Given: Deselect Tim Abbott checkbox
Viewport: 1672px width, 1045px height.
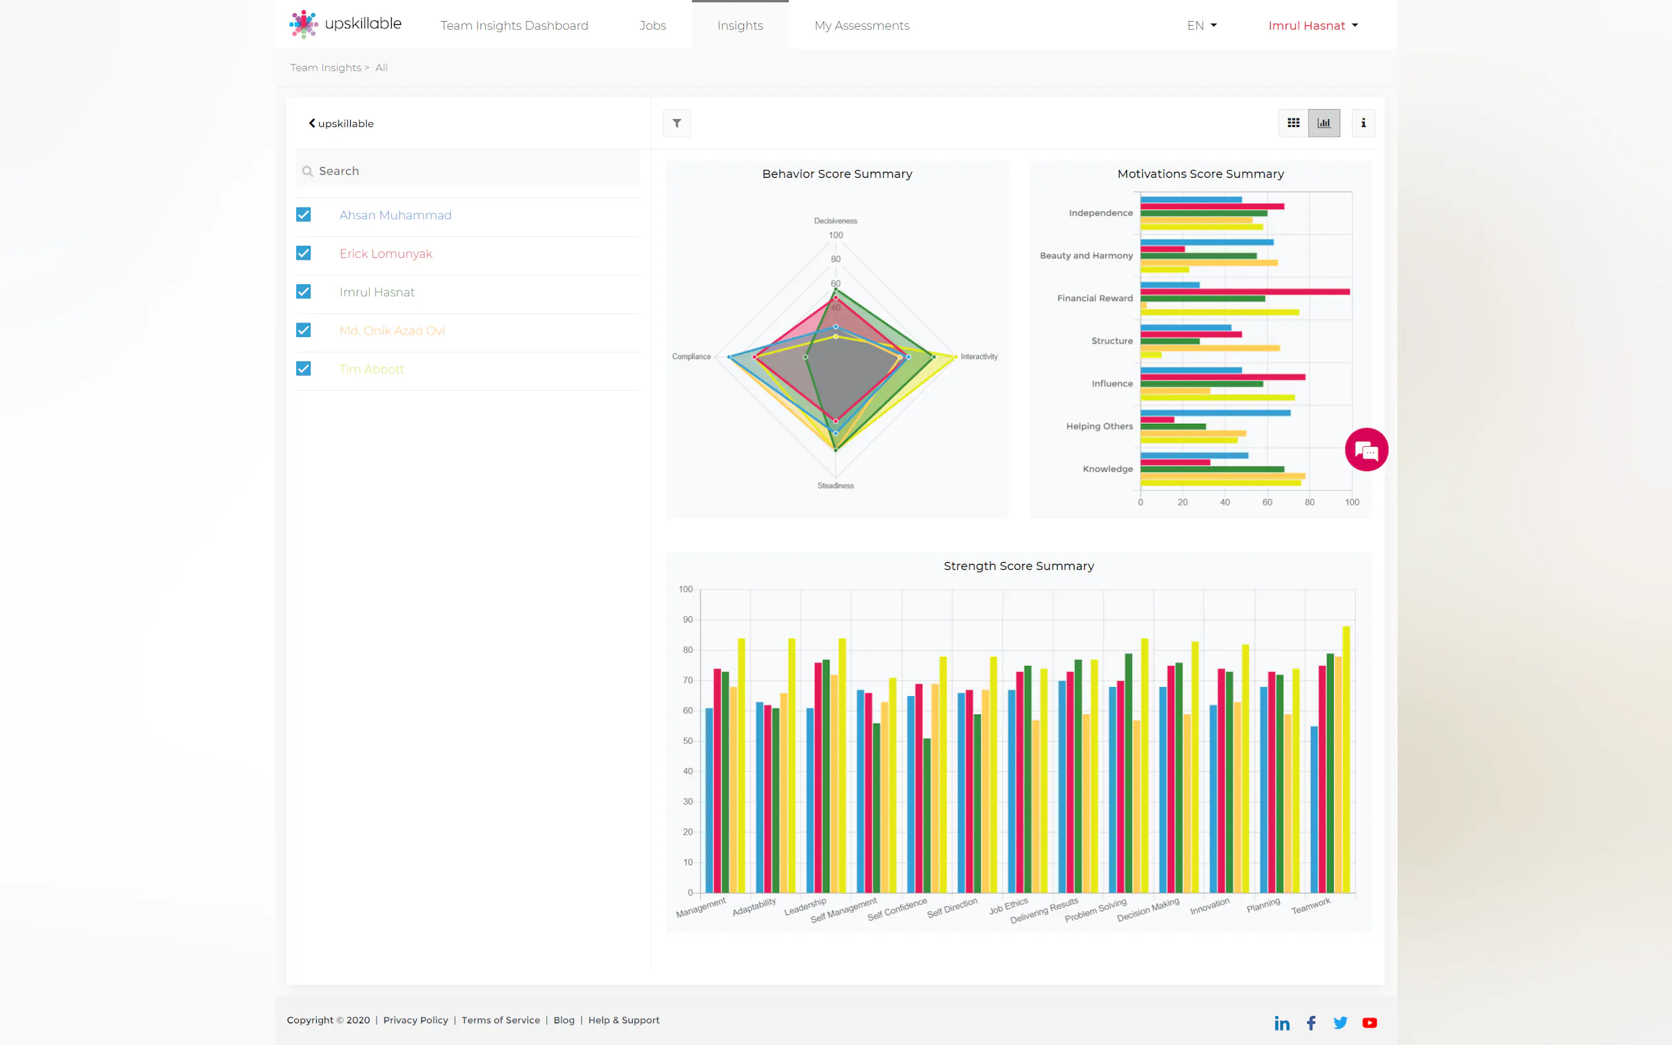Looking at the screenshot, I should [x=303, y=369].
